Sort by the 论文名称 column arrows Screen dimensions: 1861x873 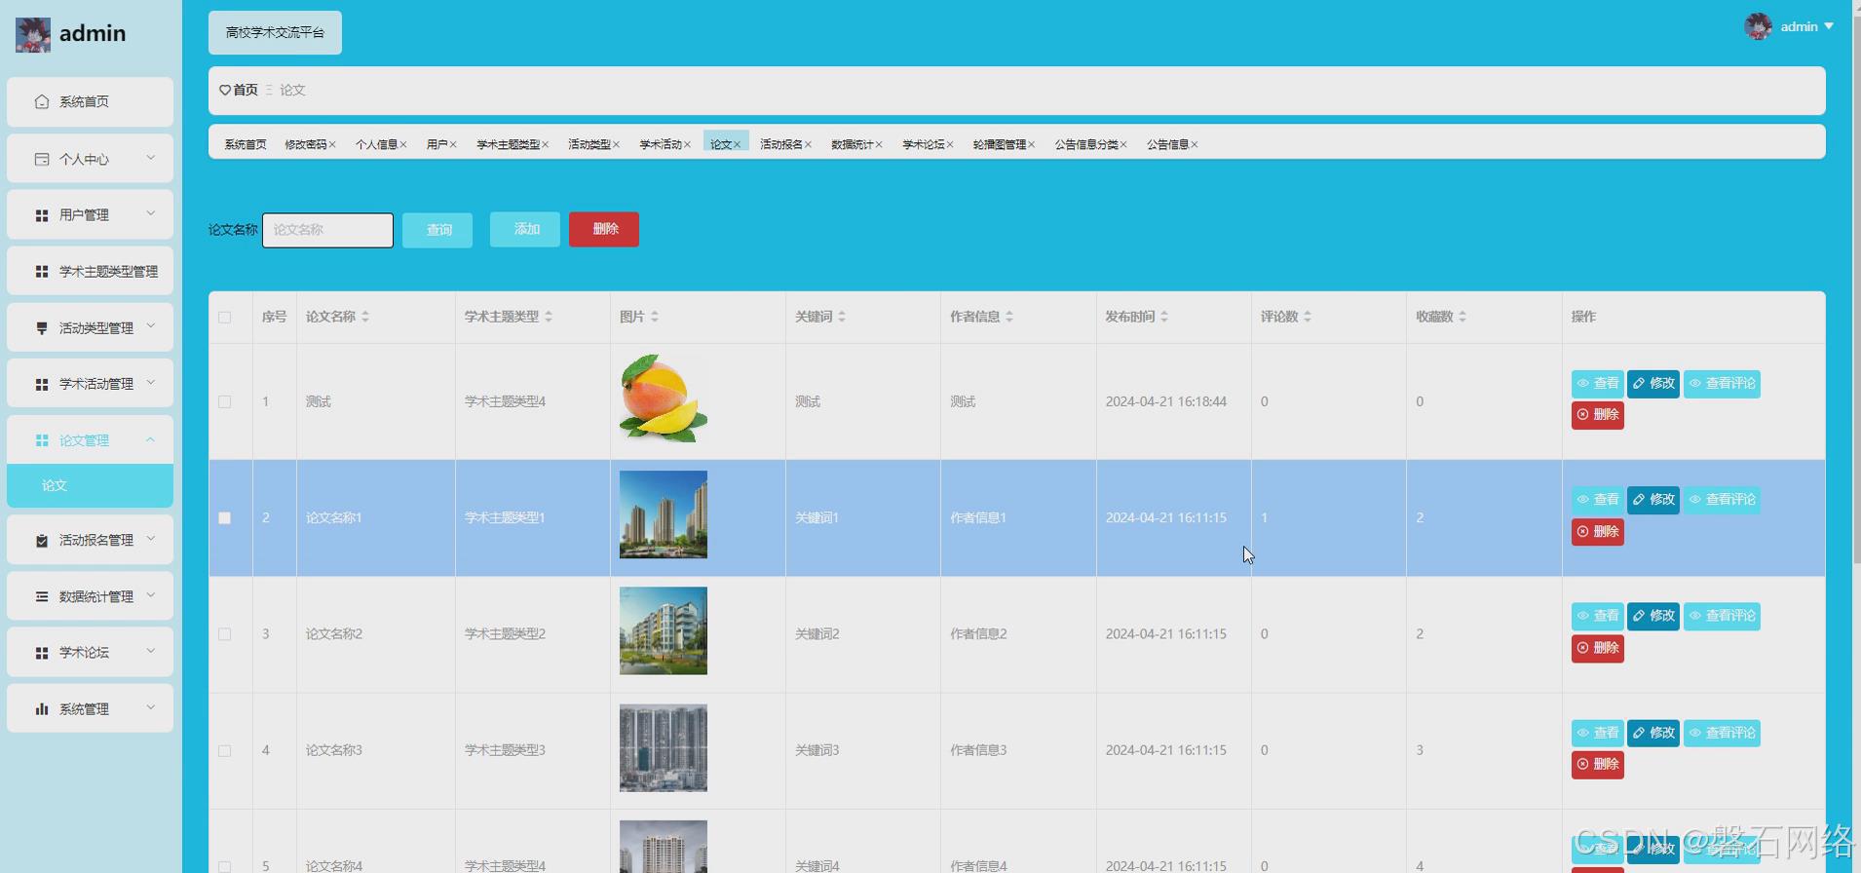pyautogui.click(x=365, y=317)
